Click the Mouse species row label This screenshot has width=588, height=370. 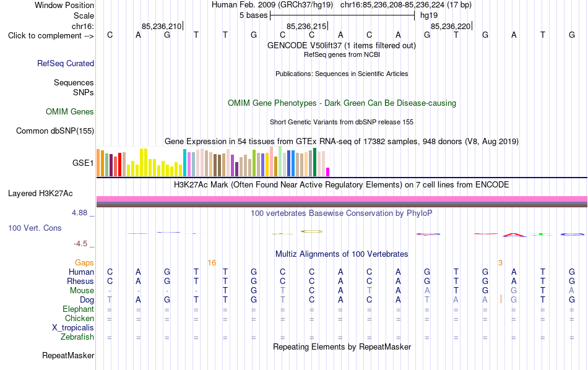point(82,291)
